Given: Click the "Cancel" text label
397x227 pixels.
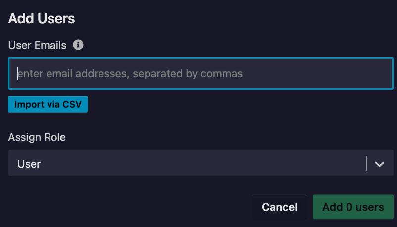Looking at the screenshot, I should [x=280, y=207].
